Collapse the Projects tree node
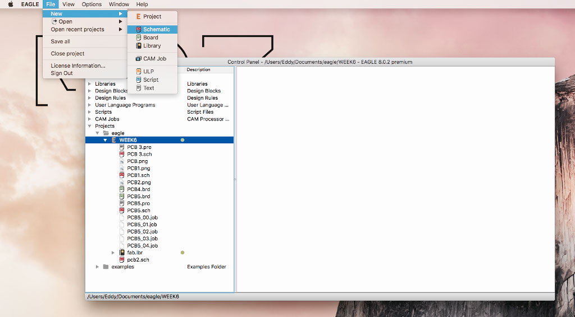The width and height of the screenshot is (575, 317). 89,126
